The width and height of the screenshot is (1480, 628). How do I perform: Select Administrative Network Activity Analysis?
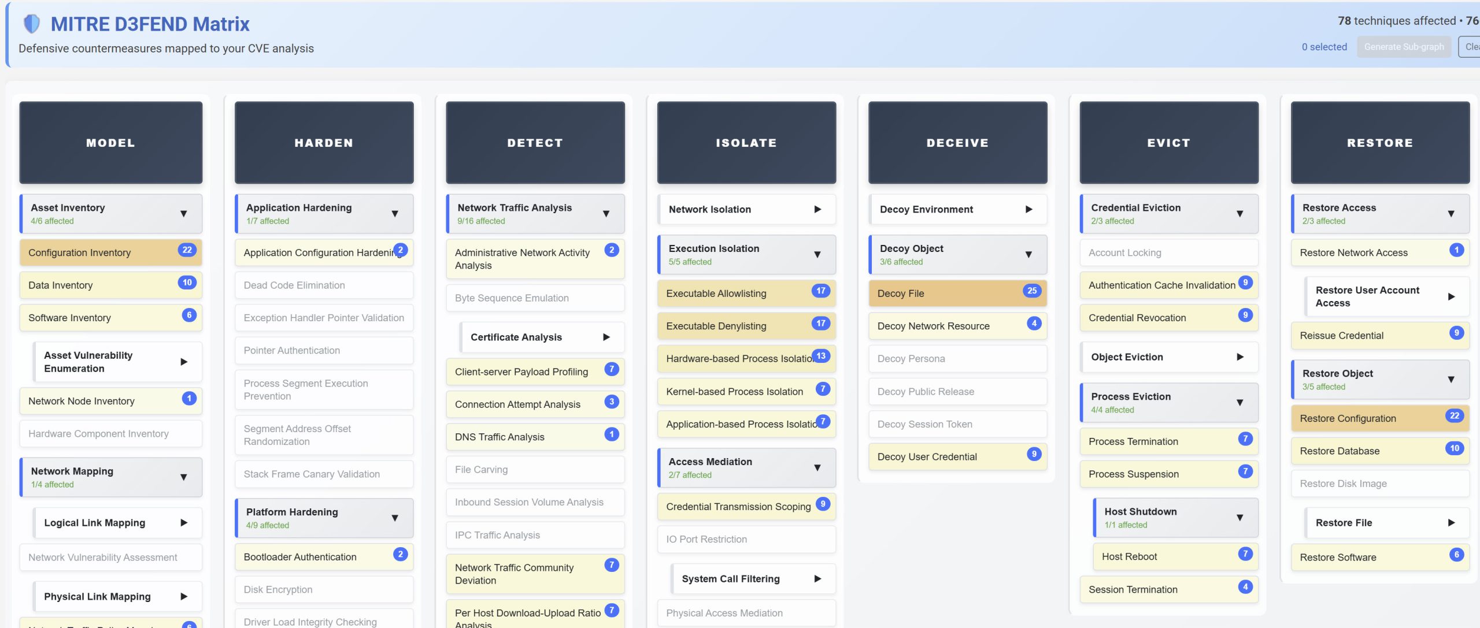pos(535,259)
